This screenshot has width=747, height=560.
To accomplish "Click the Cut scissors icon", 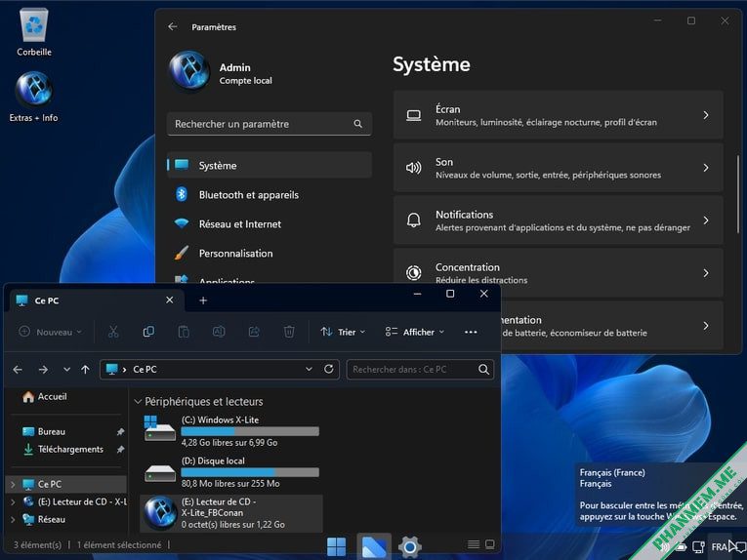I will [x=113, y=332].
